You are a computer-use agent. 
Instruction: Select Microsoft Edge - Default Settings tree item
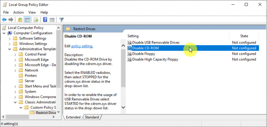(x=40, y=65)
